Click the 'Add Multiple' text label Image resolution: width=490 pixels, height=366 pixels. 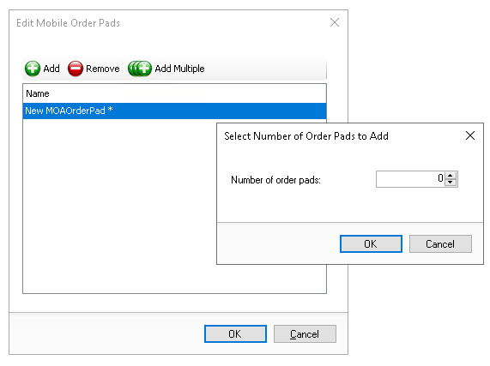[179, 69]
